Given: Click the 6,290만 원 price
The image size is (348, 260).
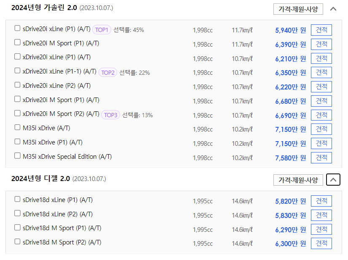Looking at the screenshot, I should pyautogui.click(x=291, y=229).
